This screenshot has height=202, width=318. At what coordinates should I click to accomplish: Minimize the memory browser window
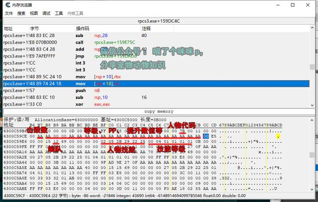[x=278, y=5]
